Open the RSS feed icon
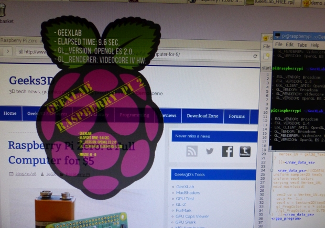Screen dimensions: 325x228 point(192,151)
